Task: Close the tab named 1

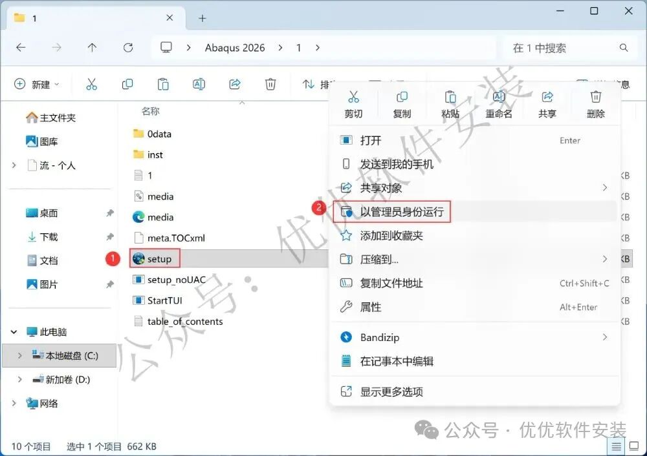Action: click(170, 17)
